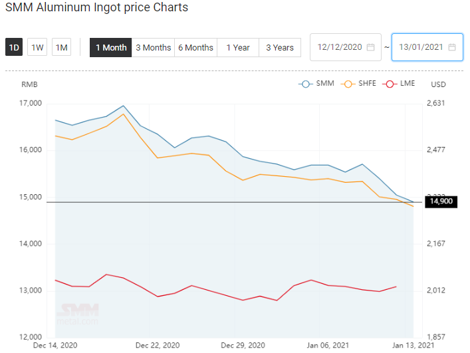Edit the start date field 12/12/2020
Viewport: 470px width, 353px height.
pos(346,47)
